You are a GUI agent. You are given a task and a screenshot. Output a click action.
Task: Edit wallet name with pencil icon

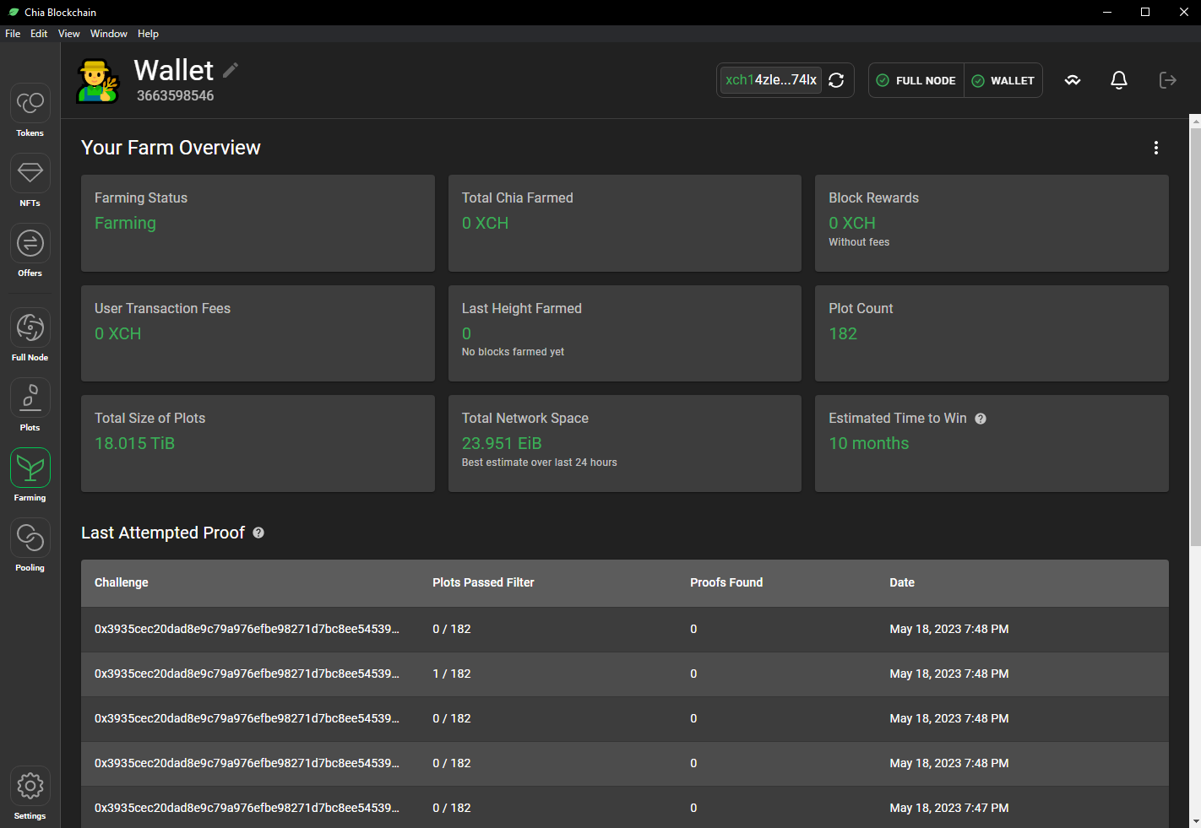coord(231,70)
